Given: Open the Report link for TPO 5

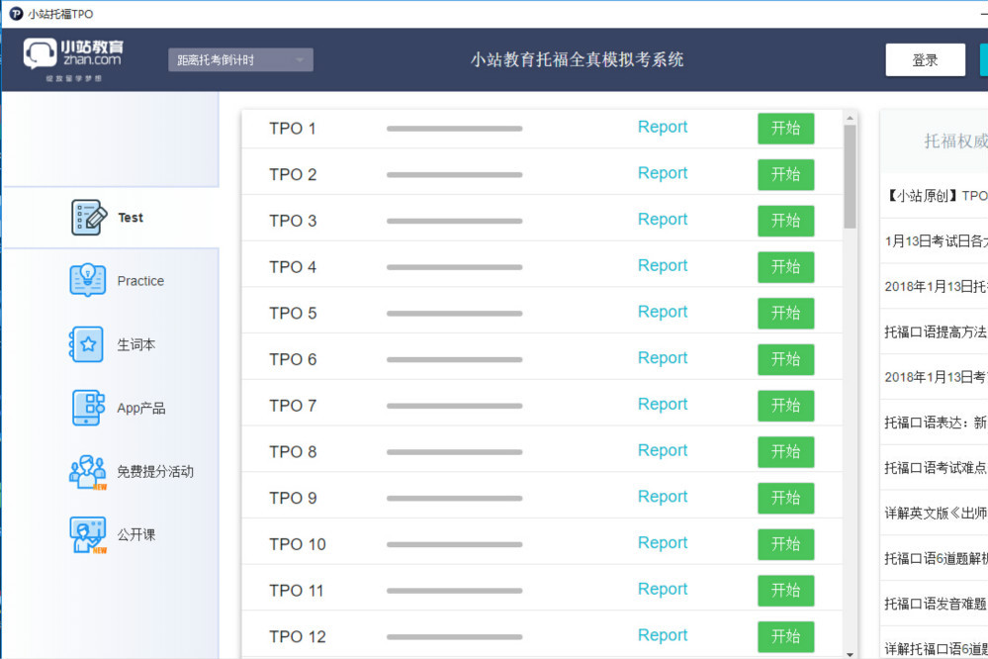Looking at the screenshot, I should (x=663, y=312).
